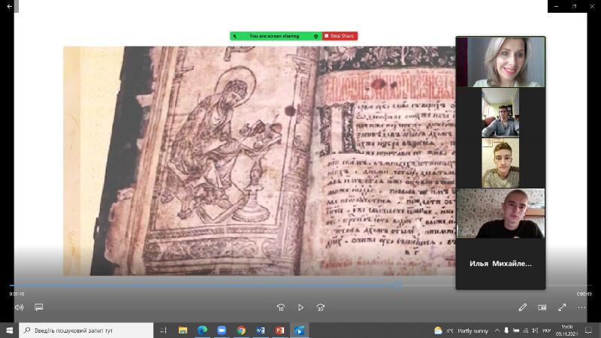The height and width of the screenshot is (338, 601).
Task: Toggle subtitles and captions button
Action: tap(39, 307)
